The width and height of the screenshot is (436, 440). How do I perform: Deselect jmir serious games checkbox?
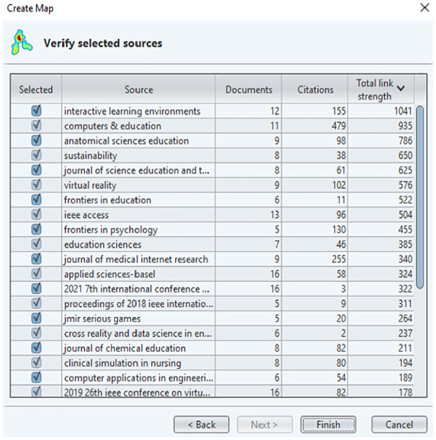(36, 318)
